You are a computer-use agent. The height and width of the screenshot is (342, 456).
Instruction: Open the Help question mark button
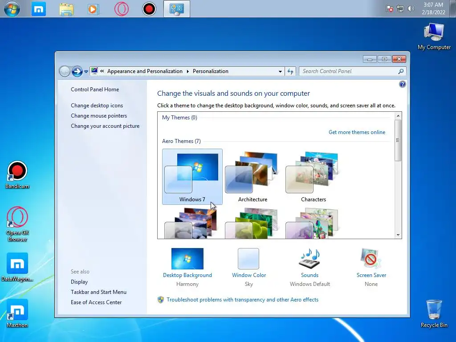403,84
